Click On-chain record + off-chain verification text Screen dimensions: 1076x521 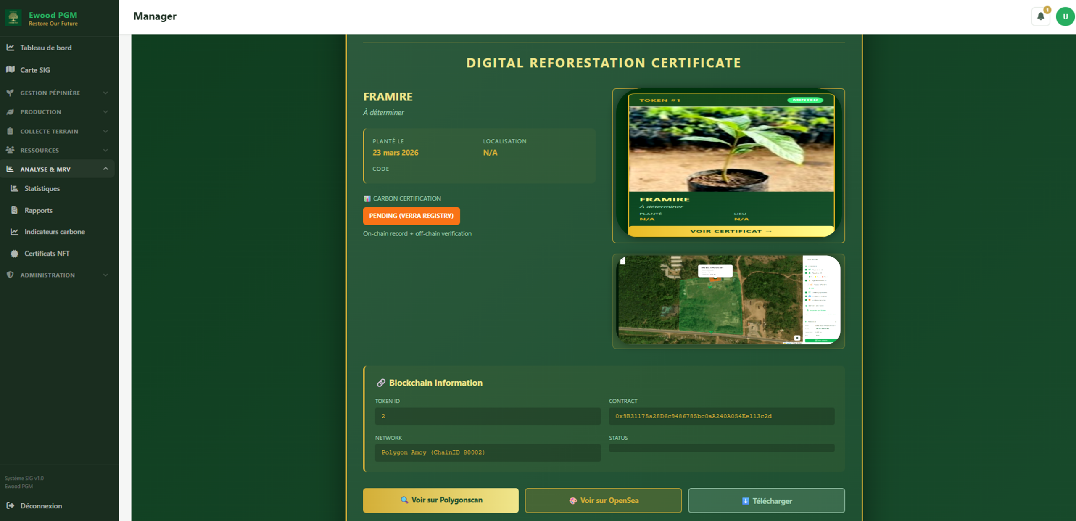tap(417, 234)
